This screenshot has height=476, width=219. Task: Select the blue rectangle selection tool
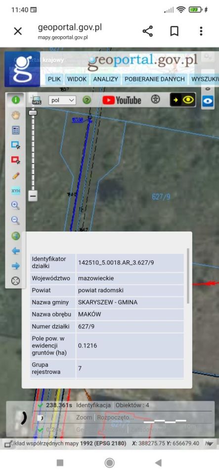tap(15, 145)
